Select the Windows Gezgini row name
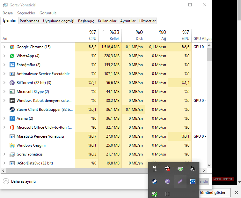This screenshot has width=241, height=198. point(31,145)
